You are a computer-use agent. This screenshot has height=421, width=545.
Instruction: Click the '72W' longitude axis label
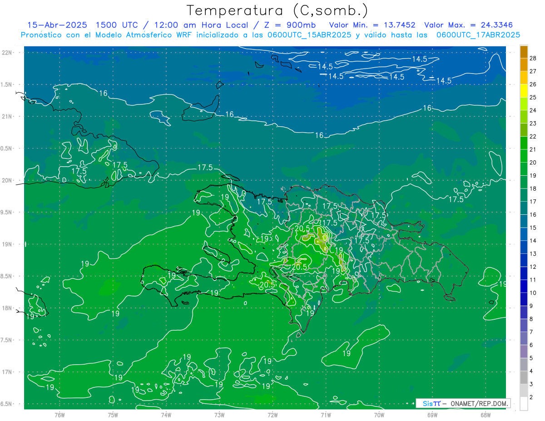click(272, 415)
